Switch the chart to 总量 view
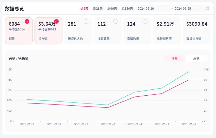Screen dimensions: 216x138 click(x=196, y=58)
